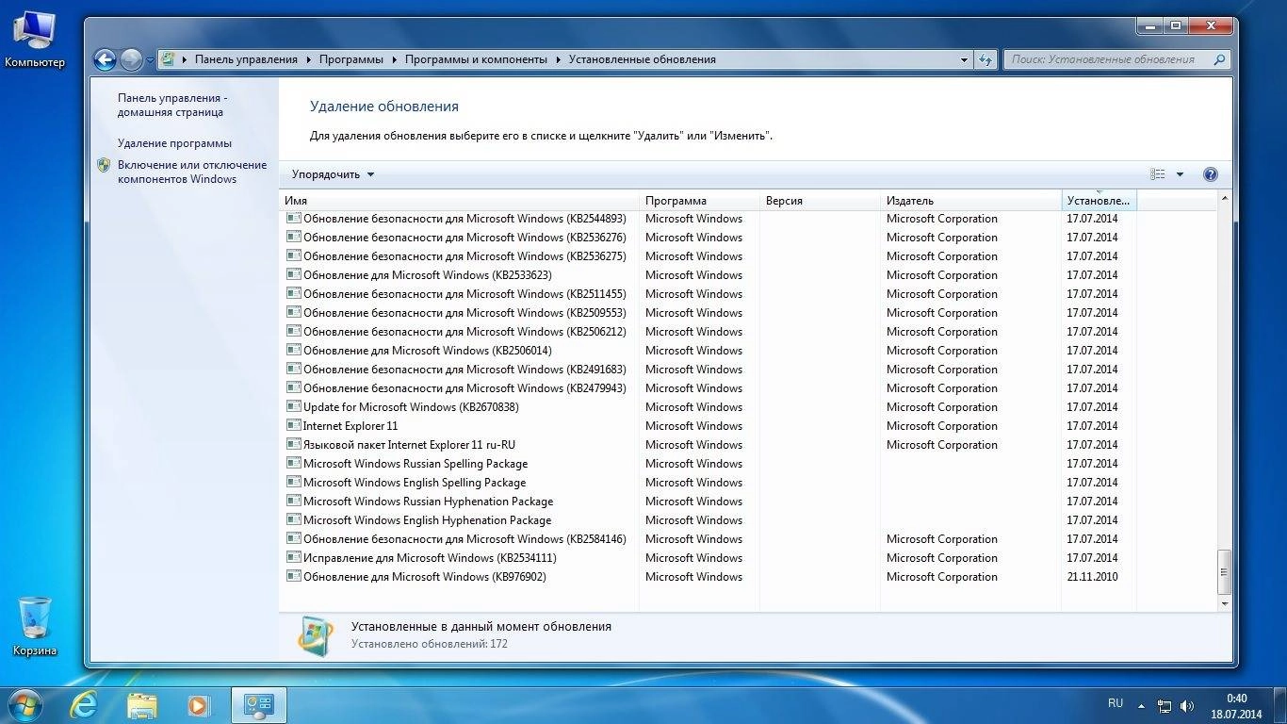Select Update for Microsoft Windows KB2670838
The height and width of the screenshot is (724, 1287).
click(x=709, y=407)
